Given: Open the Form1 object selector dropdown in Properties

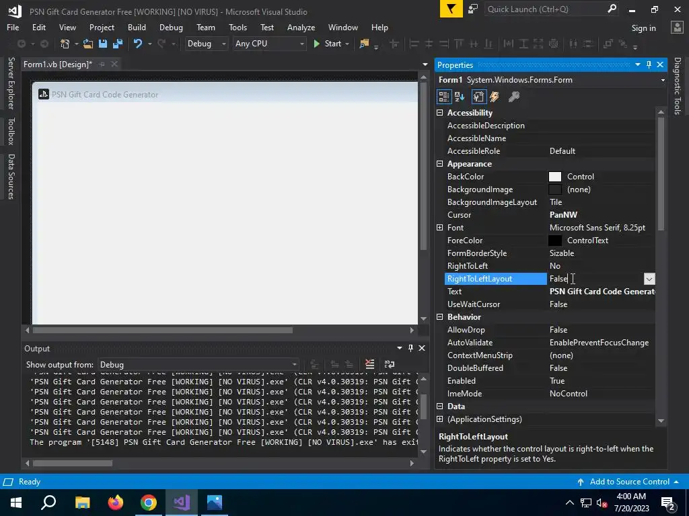Looking at the screenshot, I should coord(663,80).
